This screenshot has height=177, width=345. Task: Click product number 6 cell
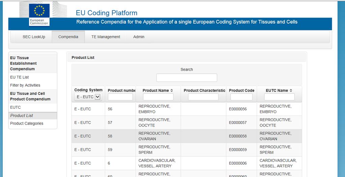[120, 163]
